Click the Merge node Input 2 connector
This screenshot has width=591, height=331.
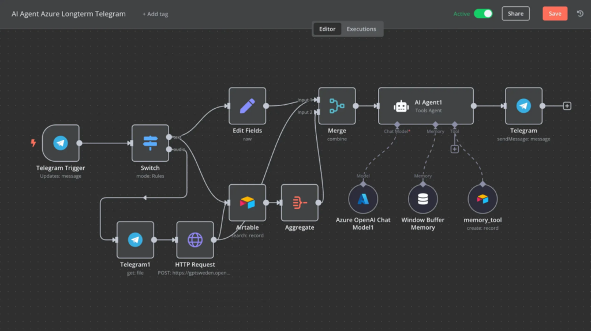click(x=317, y=112)
